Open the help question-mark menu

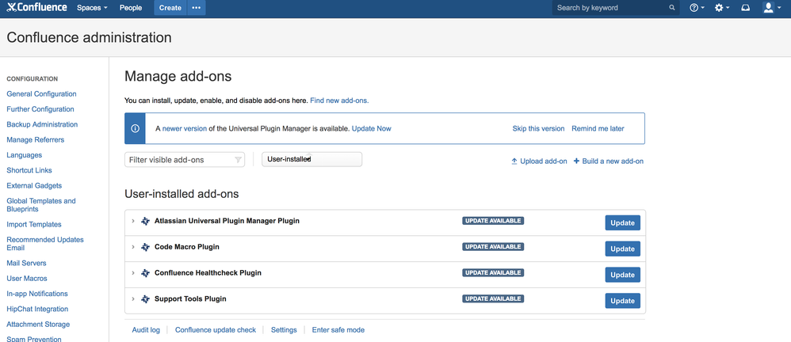pyautogui.click(x=697, y=8)
